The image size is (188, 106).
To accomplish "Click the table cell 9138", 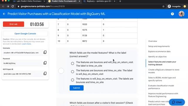I will (x=91, y=36).
